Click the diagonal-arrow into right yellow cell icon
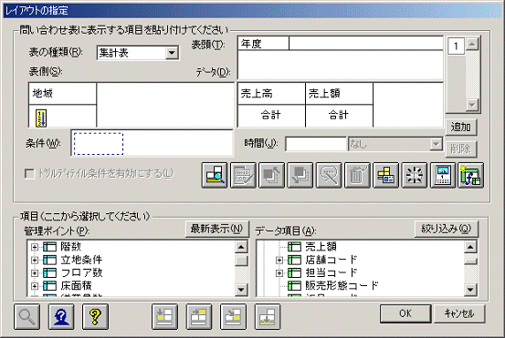 coord(233,317)
